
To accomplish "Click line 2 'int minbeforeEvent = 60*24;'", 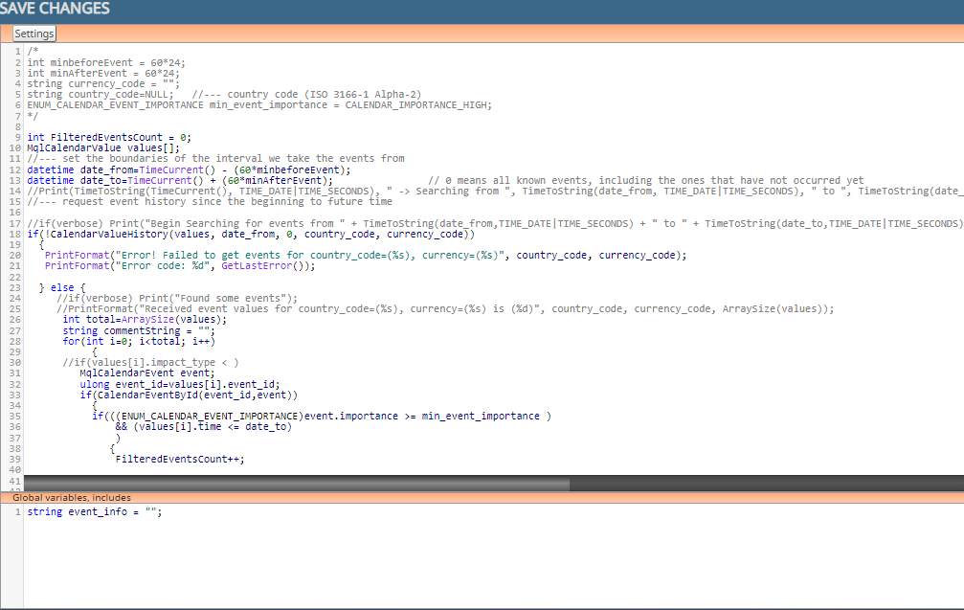I will pos(105,62).
